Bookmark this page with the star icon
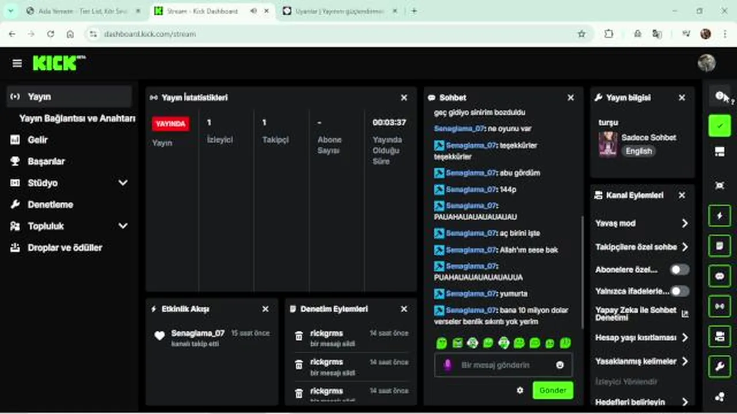Screen dimensions: 737x414 pos(582,34)
